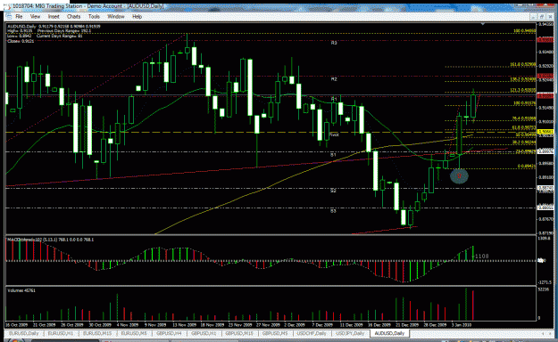
Task: Click the 16 Oct 2009 date label
Action: (16, 324)
